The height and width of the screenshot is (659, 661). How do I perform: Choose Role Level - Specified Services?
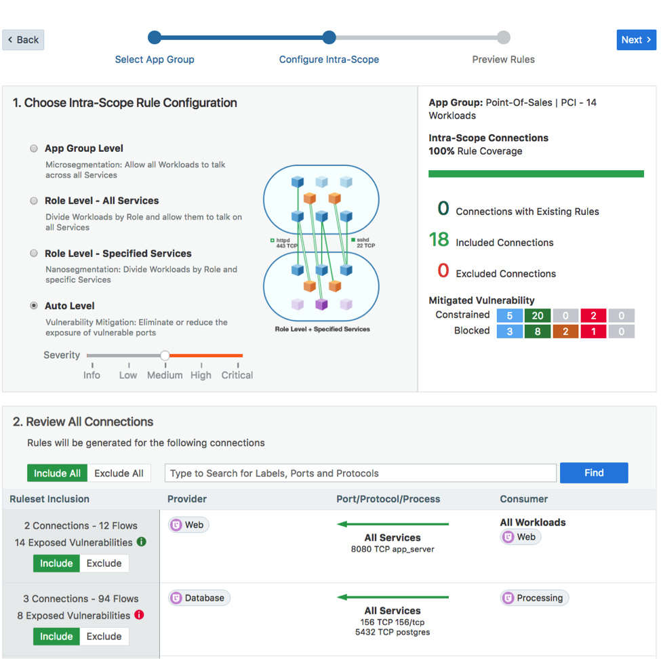[x=34, y=254]
